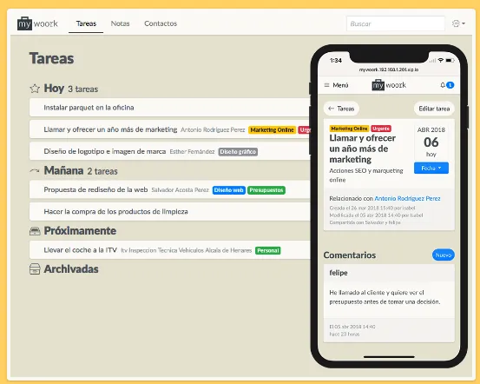
Task: Click Editar tarea on the phone
Action: click(434, 109)
